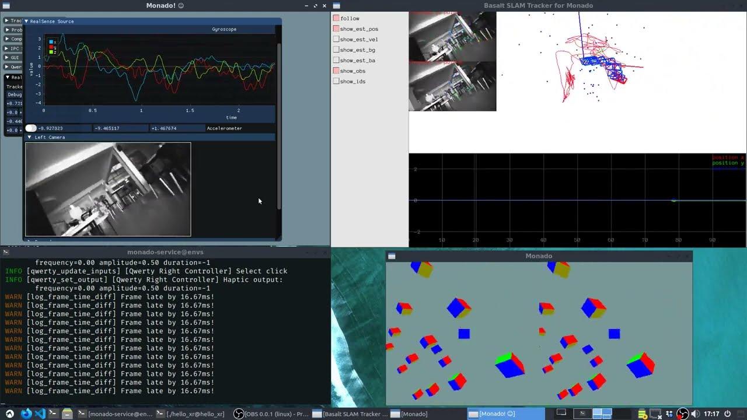Screen dimensions: 747x420
Task: Open the file manager launcher in taskbar
Action: pyautogui.click(x=67, y=414)
